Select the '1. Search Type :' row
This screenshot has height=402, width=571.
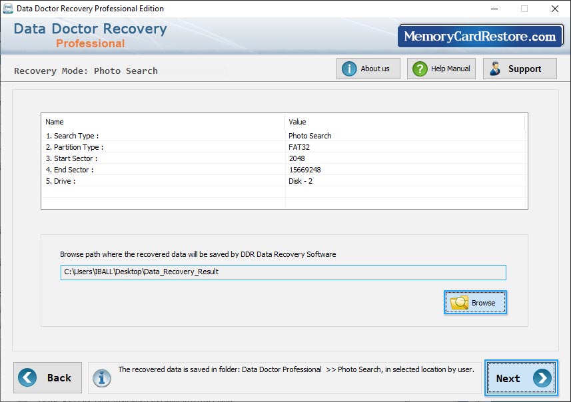pos(283,136)
